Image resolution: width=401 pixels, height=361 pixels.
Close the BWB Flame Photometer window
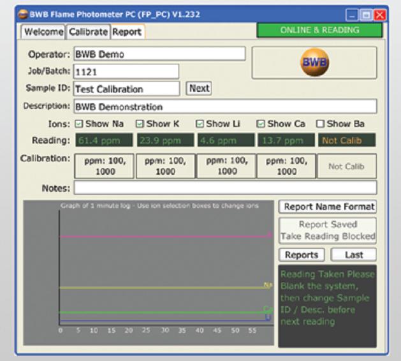(380, 15)
